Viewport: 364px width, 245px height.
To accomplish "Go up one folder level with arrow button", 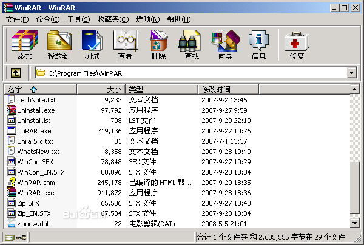I will click(x=16, y=73).
